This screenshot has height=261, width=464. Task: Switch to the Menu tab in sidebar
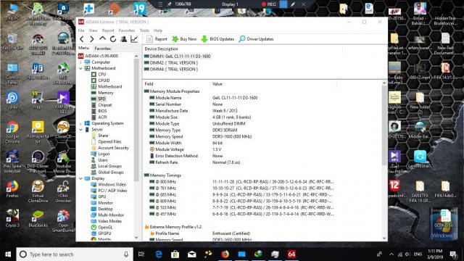pyautogui.click(x=84, y=48)
